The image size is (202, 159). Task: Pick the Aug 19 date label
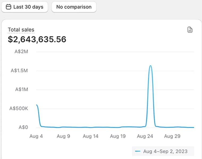click(x=118, y=136)
